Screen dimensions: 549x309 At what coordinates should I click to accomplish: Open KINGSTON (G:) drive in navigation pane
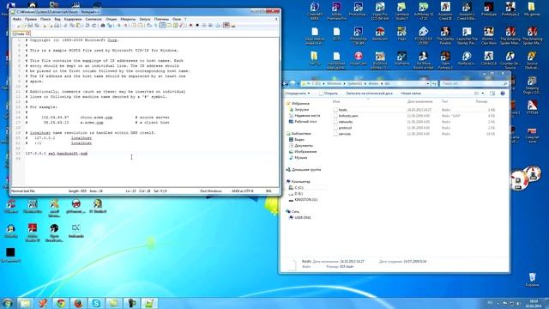[305, 200]
